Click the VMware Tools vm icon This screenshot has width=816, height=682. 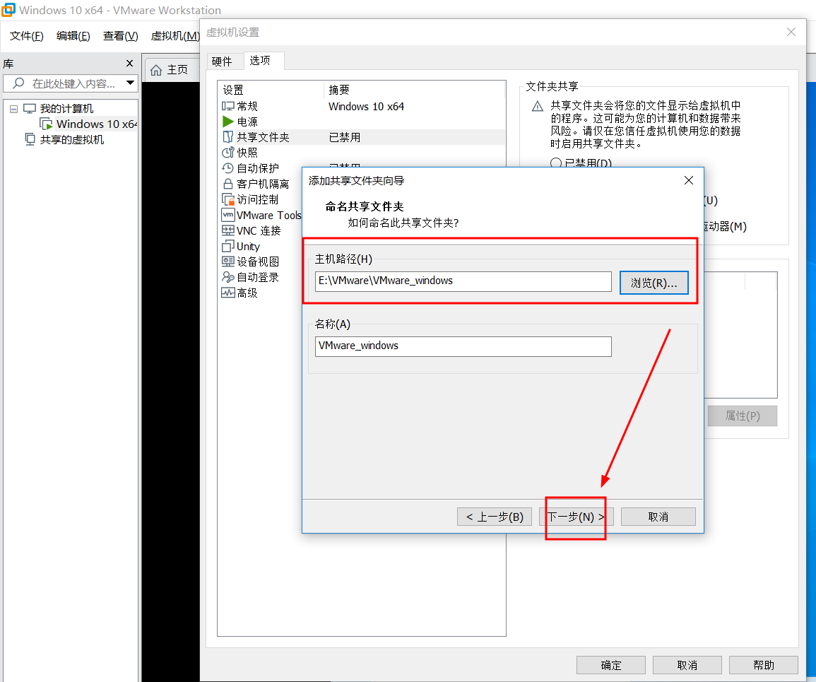tap(227, 215)
